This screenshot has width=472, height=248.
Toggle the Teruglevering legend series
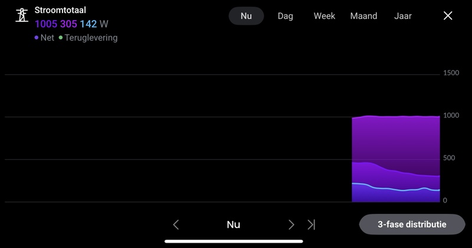coord(88,38)
